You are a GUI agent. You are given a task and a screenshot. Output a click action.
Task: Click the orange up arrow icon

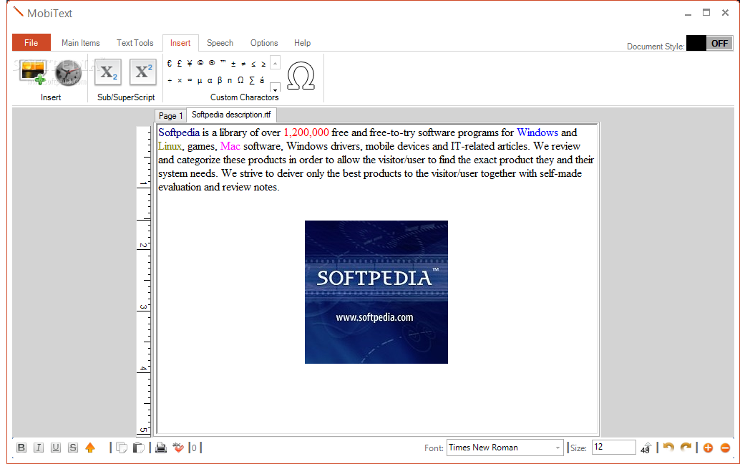[90, 448]
